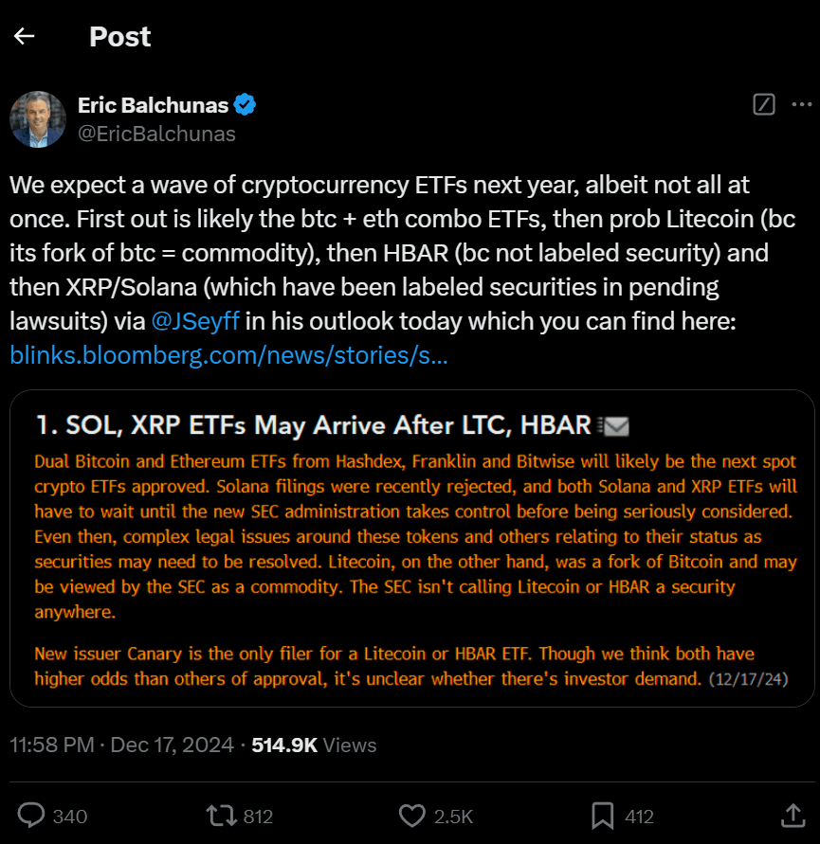The height and width of the screenshot is (844, 820).
Task: Open the blinks.bloomberg.com story link
Action: [x=228, y=355]
